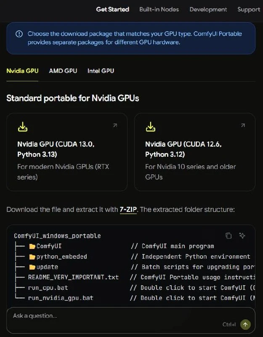The height and width of the screenshot is (337, 263).
Task: Click 'run_nvidia_gpu.bat' file name
Action: [x=61, y=298]
